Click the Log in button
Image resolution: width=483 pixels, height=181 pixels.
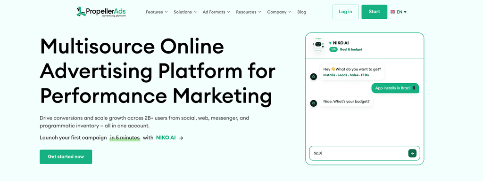[345, 12]
